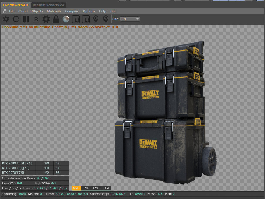265x199 pixels.
Task: Open the Help menu
Action: coord(102,11)
